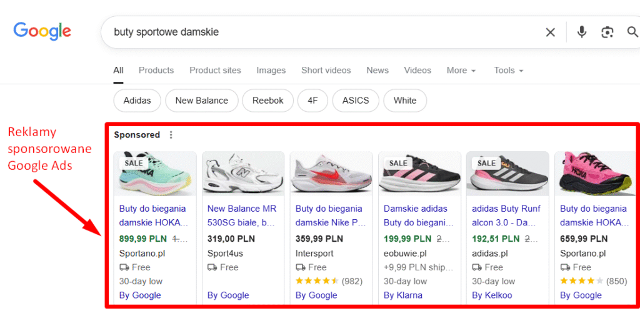
Task: Click the 359,99 PLN price
Action: [x=319, y=239]
